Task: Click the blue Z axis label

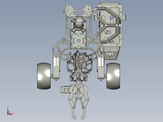Action: tap(8, 108)
